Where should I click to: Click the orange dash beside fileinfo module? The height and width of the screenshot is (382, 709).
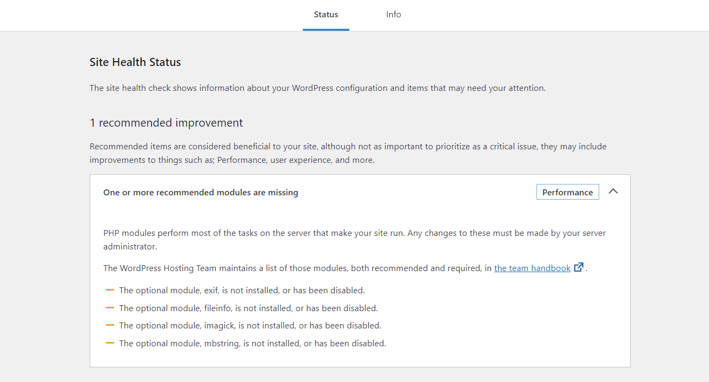coord(110,308)
